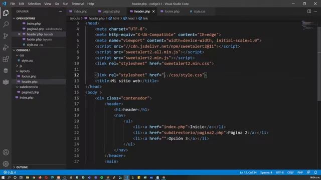The height and width of the screenshot is (180, 321).
Task: Click head in the breadcrumb
Action: (x=131, y=18)
